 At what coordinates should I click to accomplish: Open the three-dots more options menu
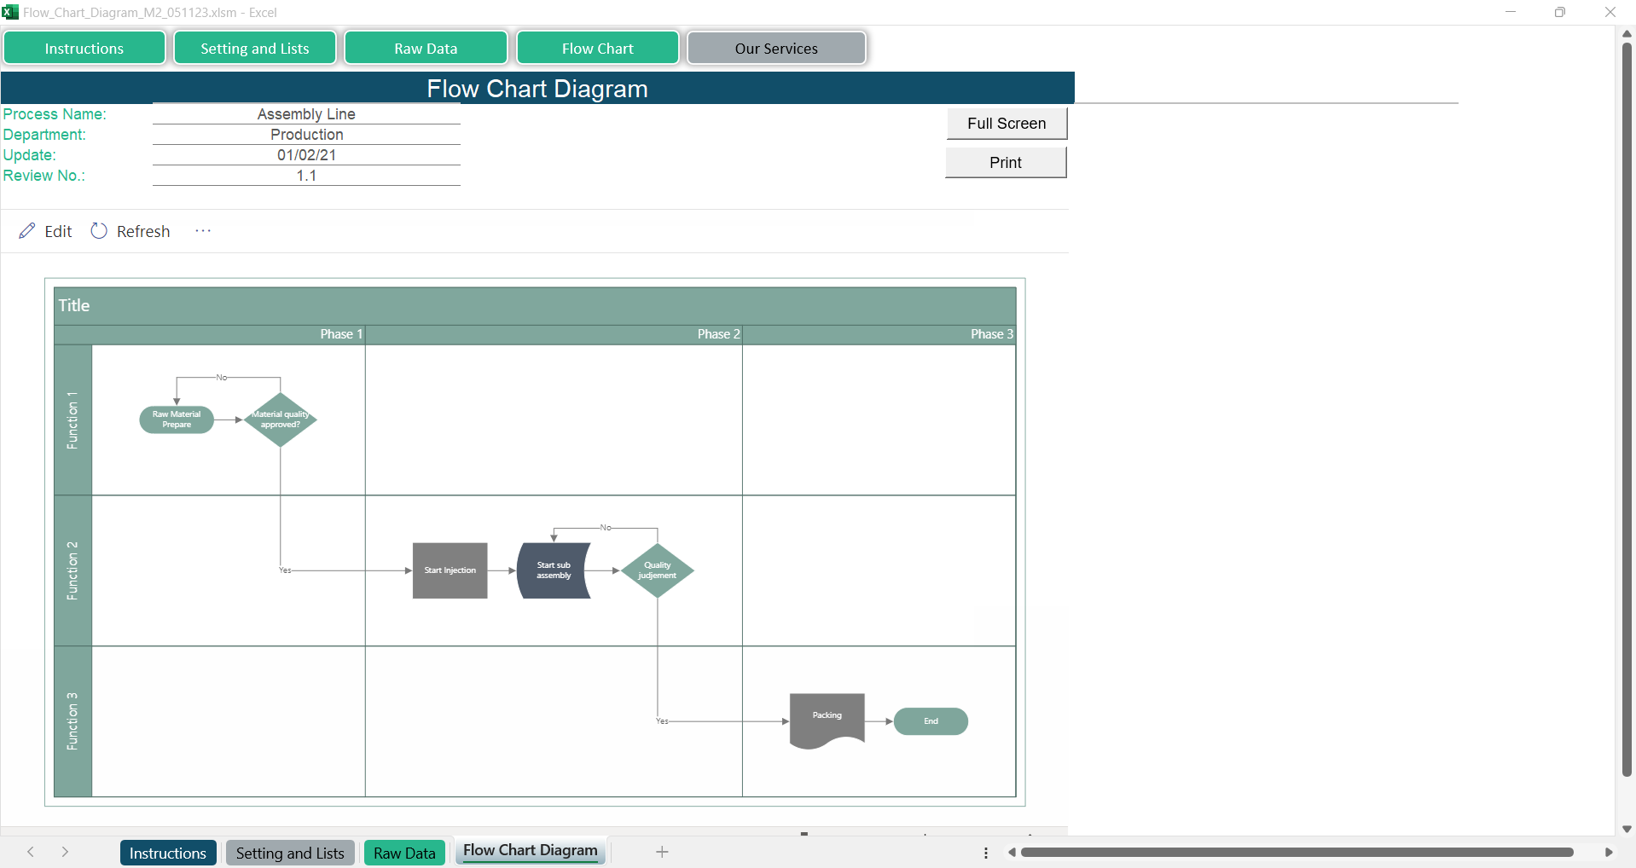click(x=202, y=231)
